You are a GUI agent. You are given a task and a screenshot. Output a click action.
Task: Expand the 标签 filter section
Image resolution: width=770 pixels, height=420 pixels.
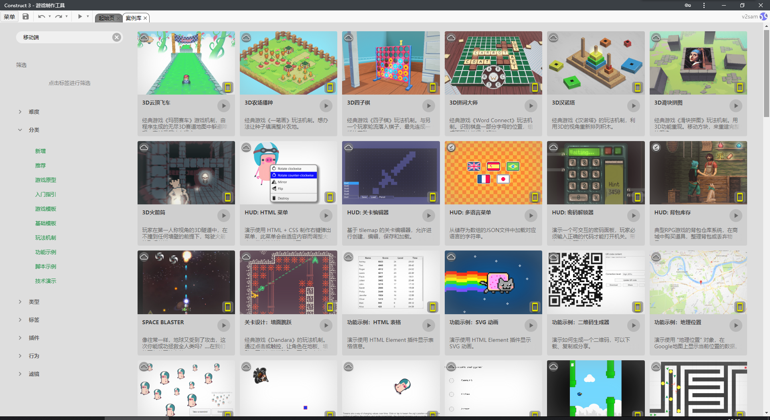point(20,320)
